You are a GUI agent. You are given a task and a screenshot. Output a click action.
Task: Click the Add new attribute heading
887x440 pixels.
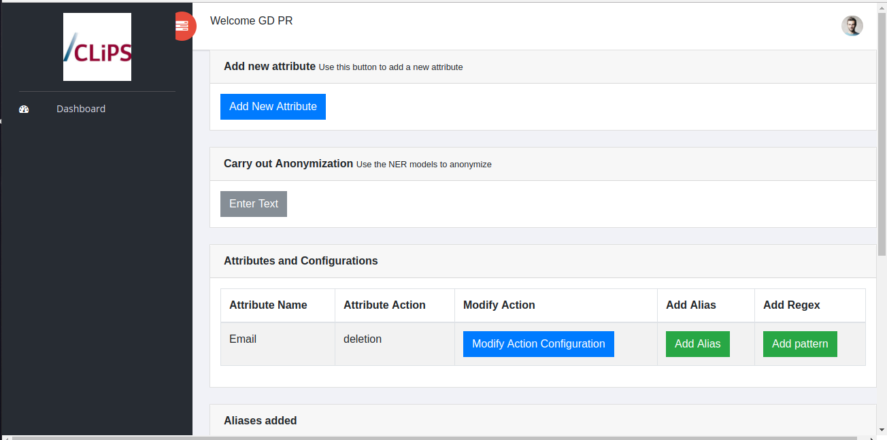[x=269, y=67]
